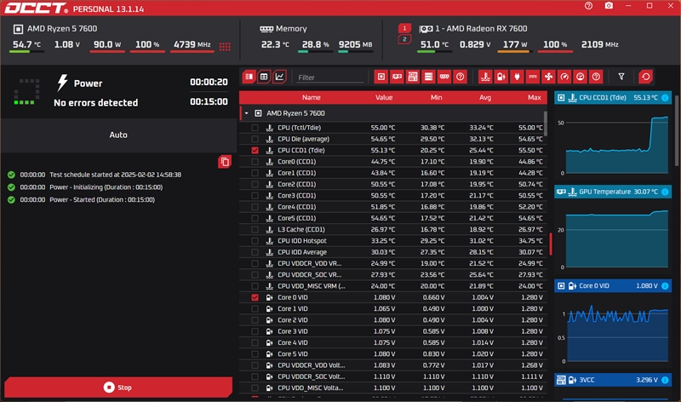The width and height of the screenshot is (681, 402).
Task: Check the CPU IOD Hotspot checkbox
Action: tap(255, 241)
